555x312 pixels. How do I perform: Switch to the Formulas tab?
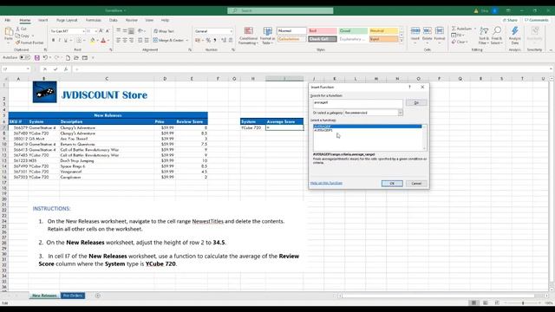94,20
